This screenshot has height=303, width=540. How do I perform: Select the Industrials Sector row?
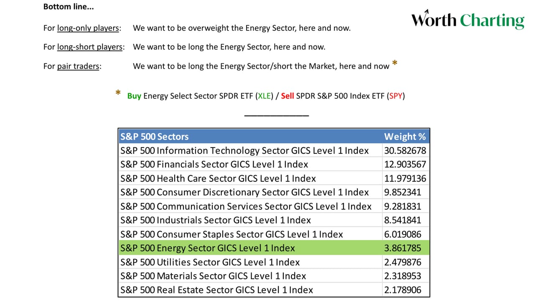click(x=274, y=220)
